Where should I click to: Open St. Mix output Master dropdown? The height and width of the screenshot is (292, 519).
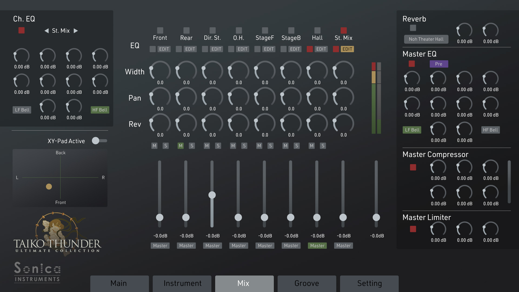[344, 245]
